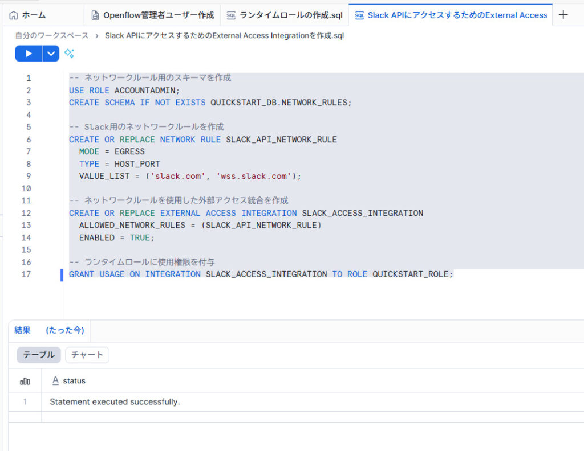Screen dimensions: 584x451
Task: Click row number 1 in results table
Action: [25, 402]
